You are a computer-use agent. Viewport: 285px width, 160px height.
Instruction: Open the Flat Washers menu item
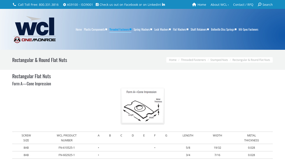[x=180, y=30]
